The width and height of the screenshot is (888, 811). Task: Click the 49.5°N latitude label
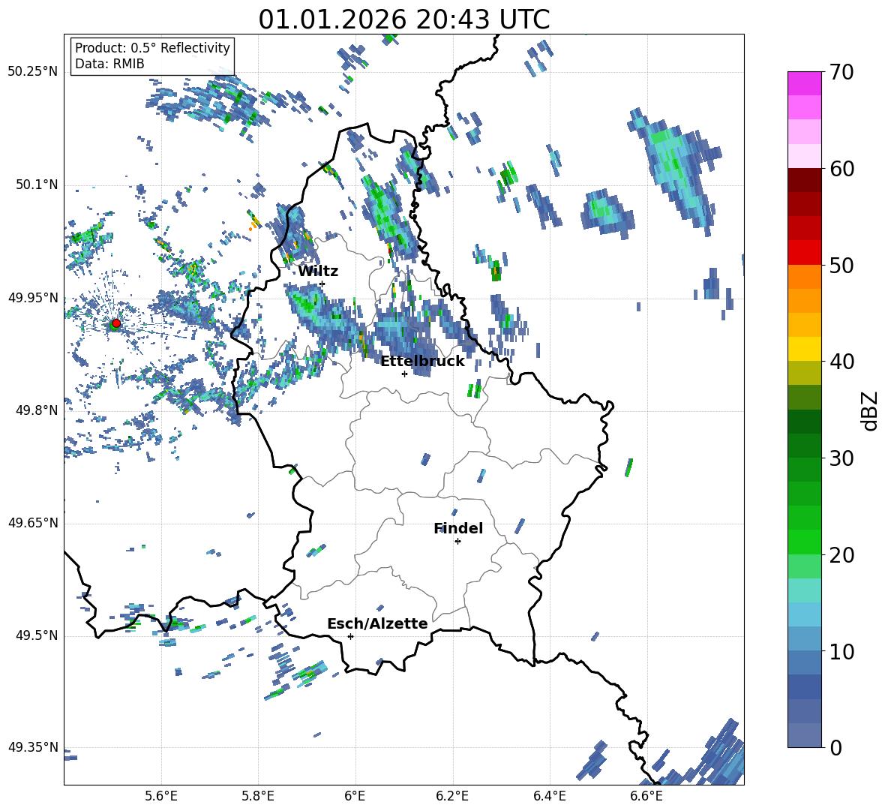pos(37,635)
